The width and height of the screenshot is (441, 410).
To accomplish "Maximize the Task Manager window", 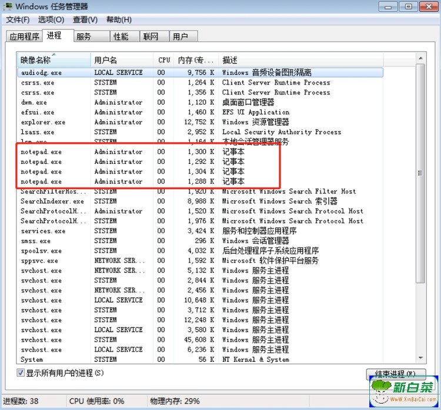I will pos(408,6).
